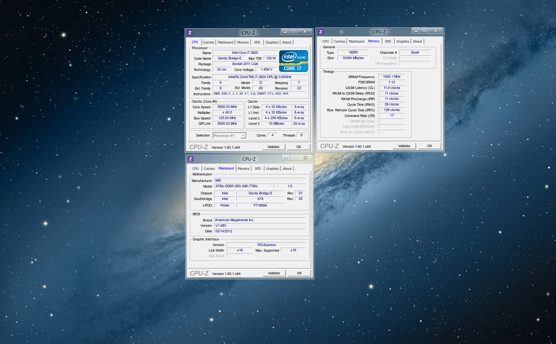Click OK in the CPU window

click(299, 147)
